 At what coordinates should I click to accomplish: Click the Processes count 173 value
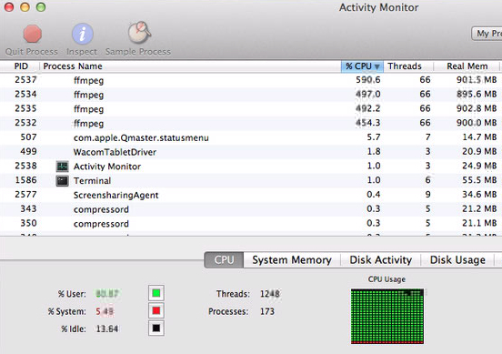267,311
